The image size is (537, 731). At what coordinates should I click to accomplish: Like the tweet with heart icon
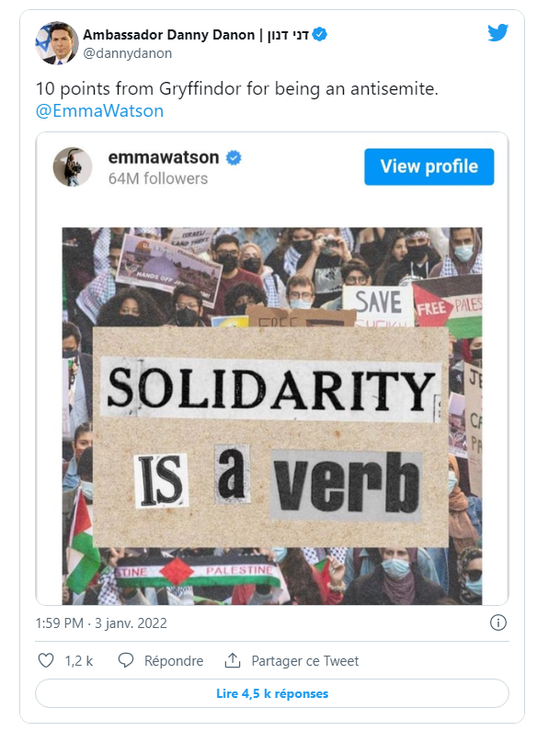click(46, 660)
